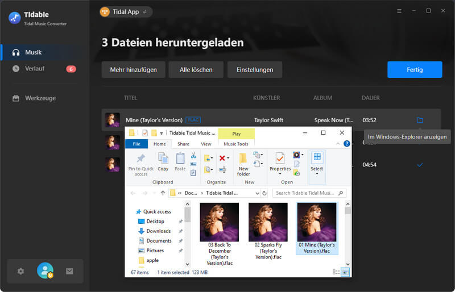Image resolution: width=455 pixels, height=292 pixels.
Task: Click the Copy path icon
Action: click(x=193, y=164)
